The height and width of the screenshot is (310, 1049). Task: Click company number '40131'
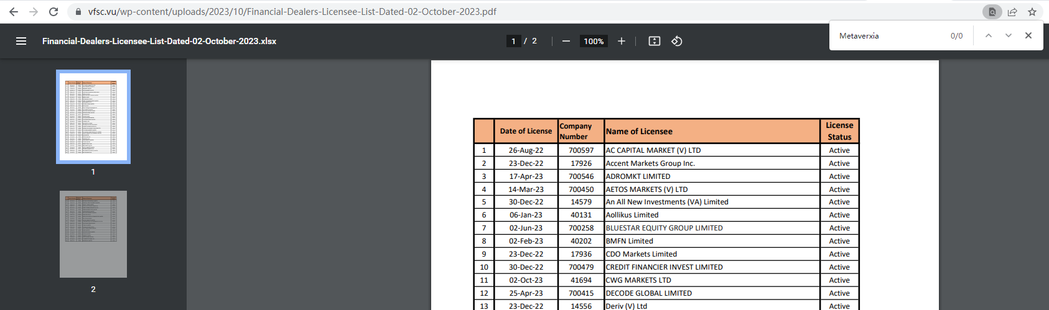click(581, 215)
